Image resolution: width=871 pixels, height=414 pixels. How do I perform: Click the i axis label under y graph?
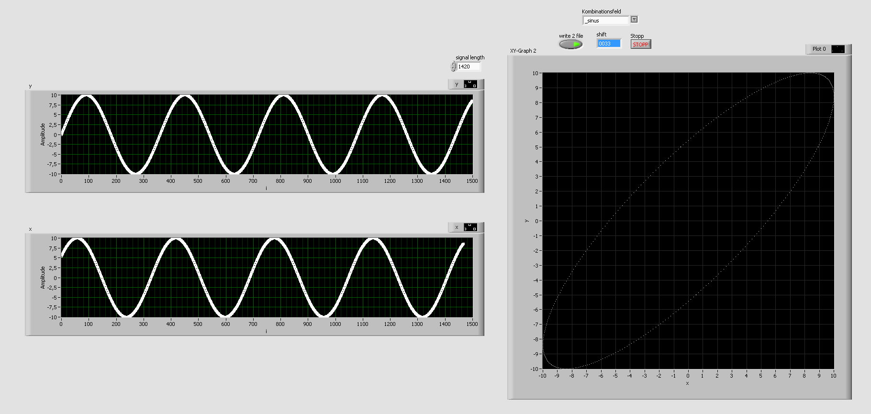click(267, 188)
